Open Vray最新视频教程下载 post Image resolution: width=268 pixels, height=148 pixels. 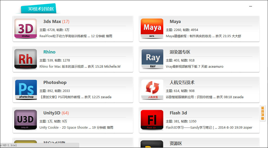tap(182, 67)
